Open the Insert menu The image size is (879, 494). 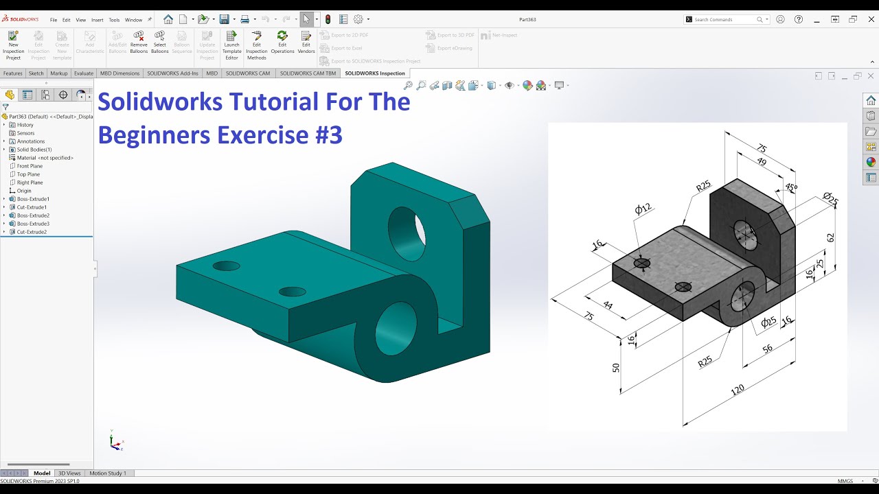point(98,20)
